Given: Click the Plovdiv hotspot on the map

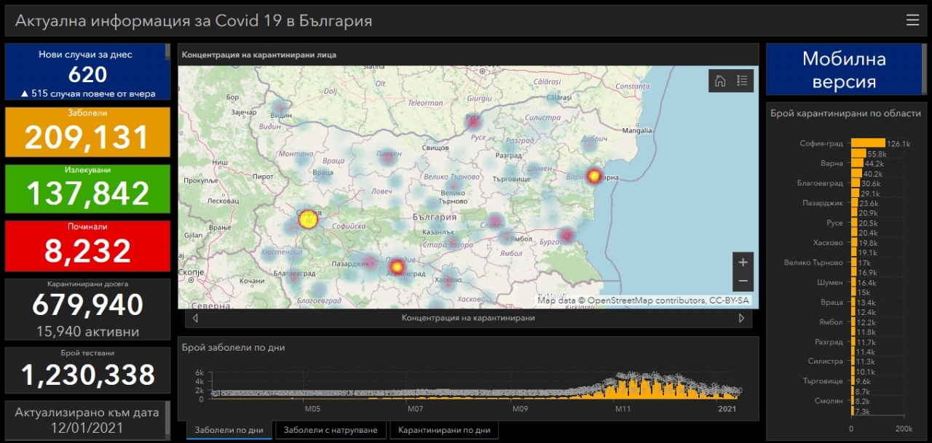Looking at the screenshot, I should (x=396, y=268).
